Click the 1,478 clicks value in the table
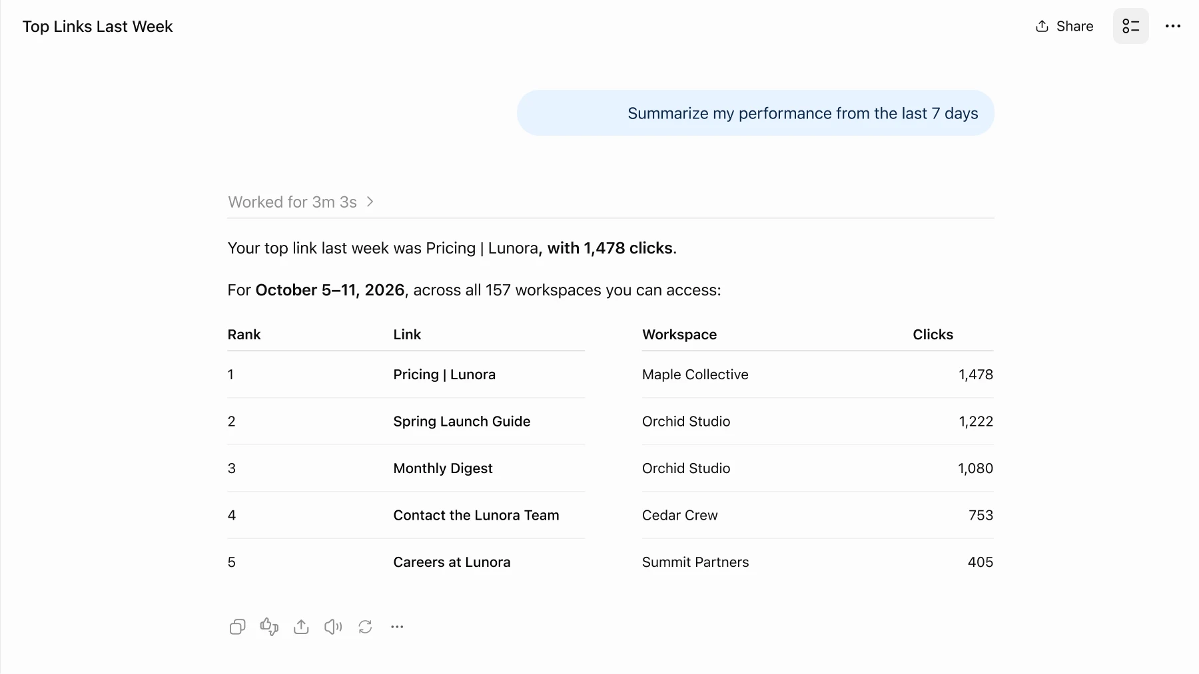This screenshot has width=1199, height=674. [x=976, y=375]
